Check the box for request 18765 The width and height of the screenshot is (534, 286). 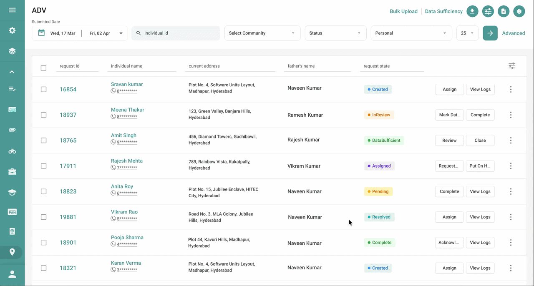(x=43, y=140)
